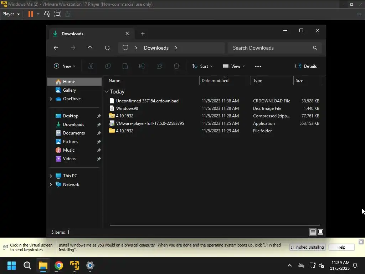Screen dimensions: 365x274
Task: Open Settings gear on taskbar
Action: point(90,265)
